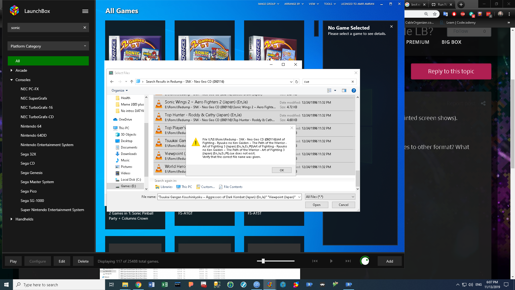Expand the Arcade category
This screenshot has width=515, height=290.
[11, 70]
